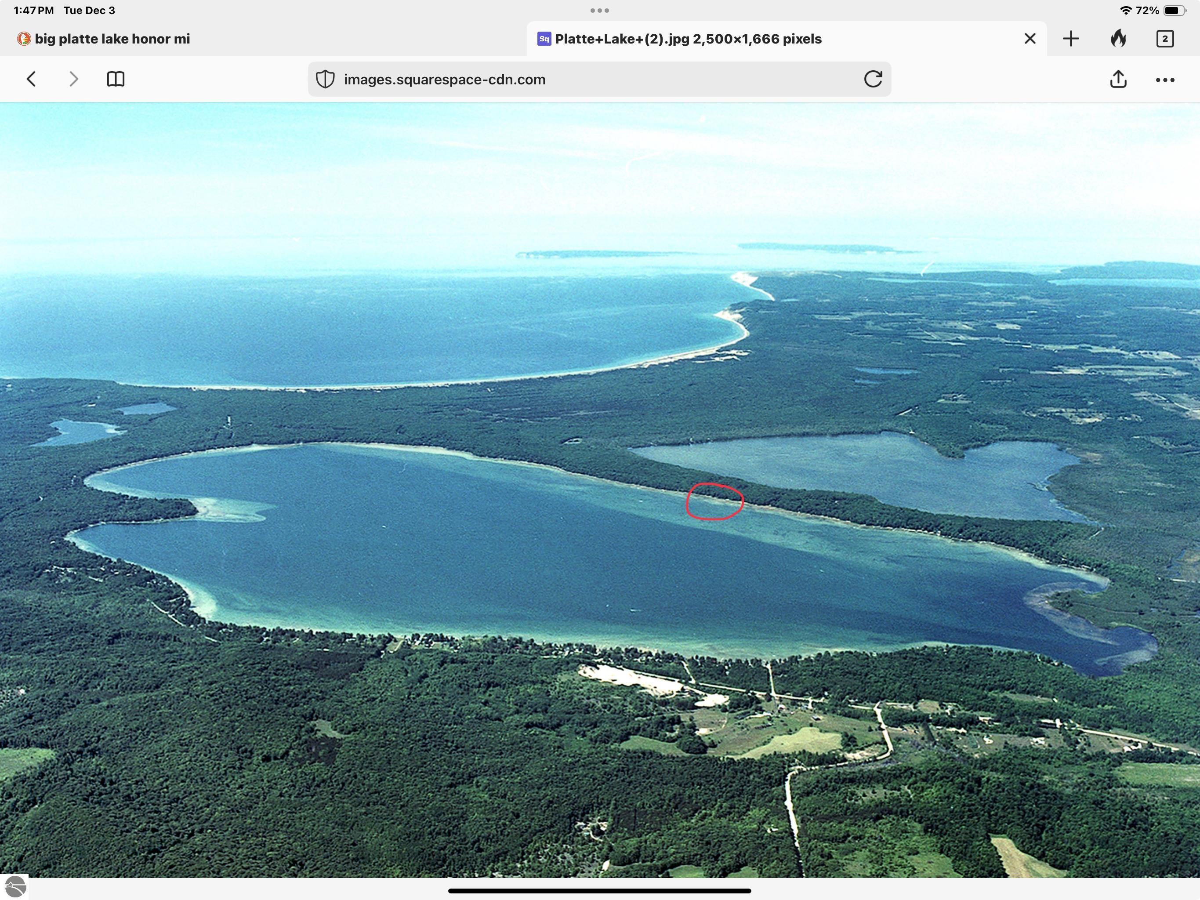Tap the iPad multitasking dots at top center

coord(599,10)
